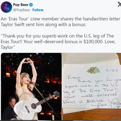The image size is (121, 121).
Task: Open the handwritten letter photo
Action: point(92,86)
